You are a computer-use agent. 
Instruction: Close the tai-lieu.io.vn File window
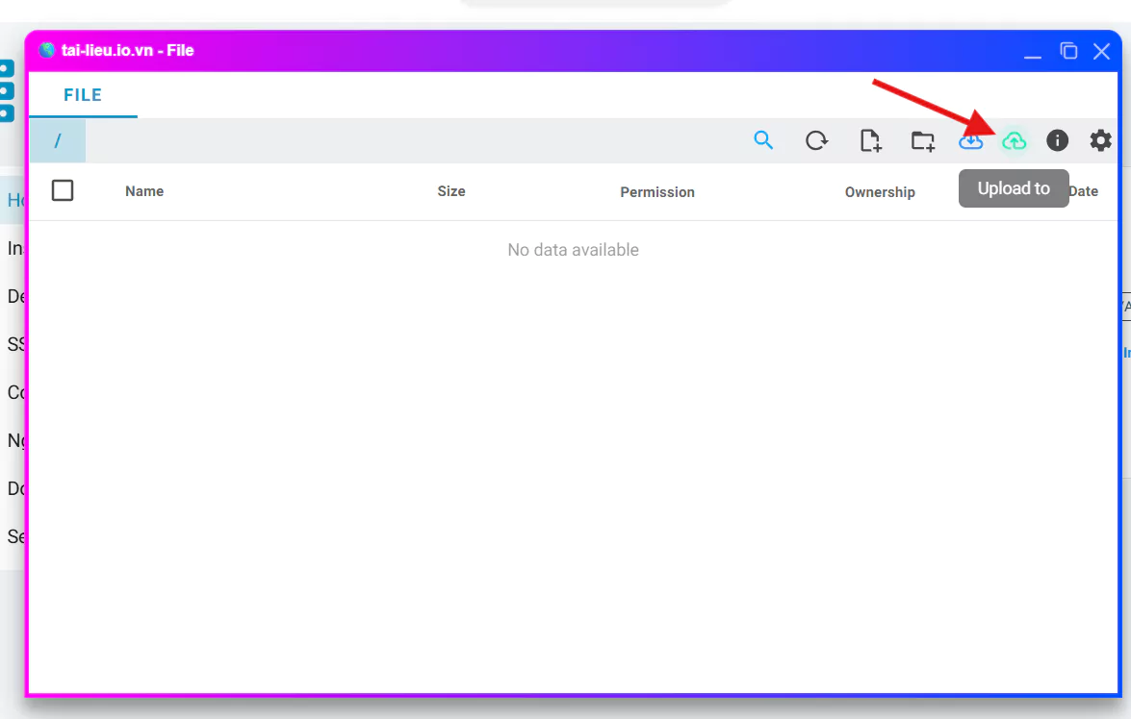pyautogui.click(x=1102, y=51)
